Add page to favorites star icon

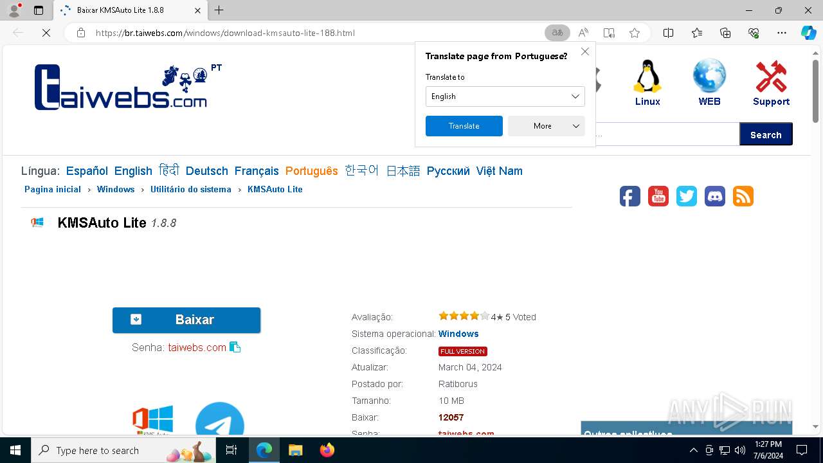[635, 33]
